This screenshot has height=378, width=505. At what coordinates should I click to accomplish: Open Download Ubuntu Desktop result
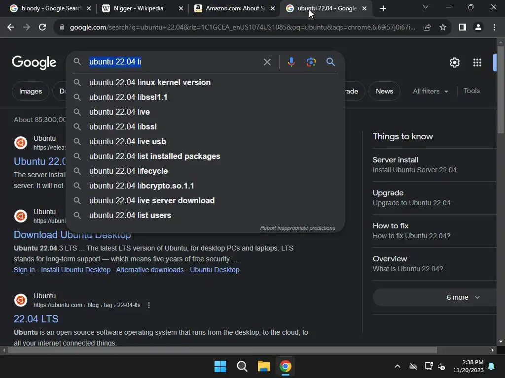(72, 235)
